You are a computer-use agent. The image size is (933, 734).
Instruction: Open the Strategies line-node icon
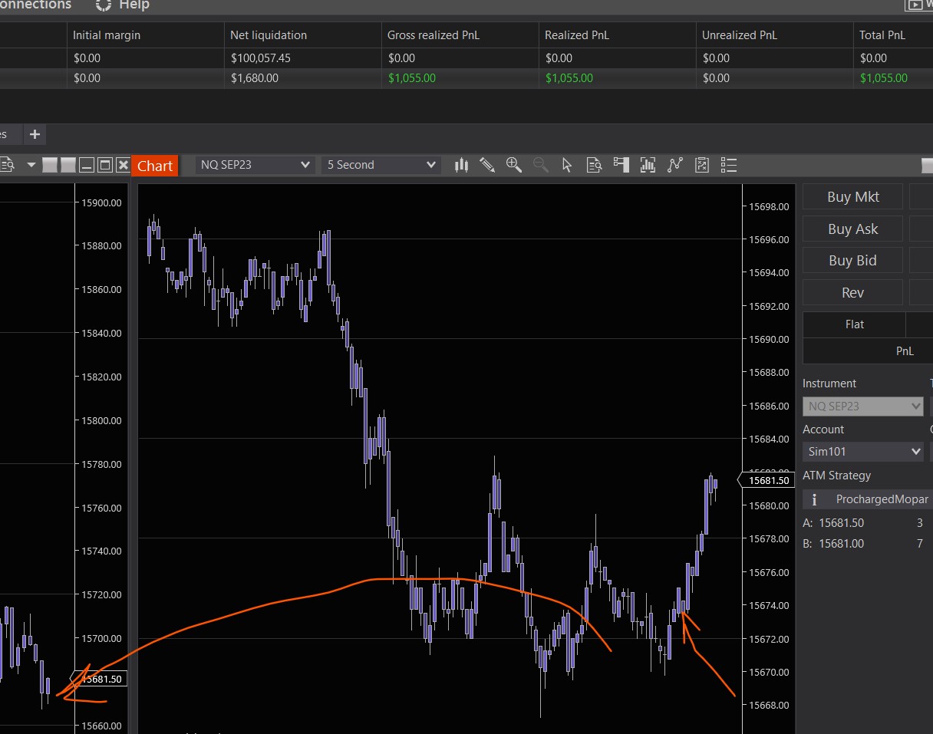tap(675, 165)
